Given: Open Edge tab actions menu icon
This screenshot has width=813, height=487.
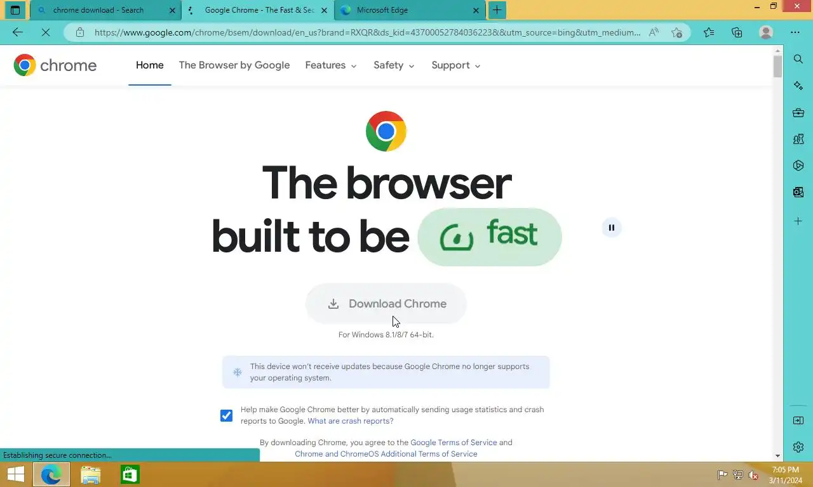Looking at the screenshot, I should 15,10.
